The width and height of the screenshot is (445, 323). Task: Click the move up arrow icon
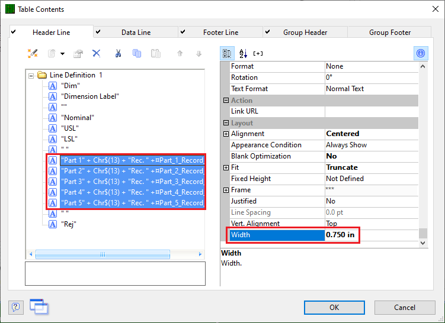point(180,53)
